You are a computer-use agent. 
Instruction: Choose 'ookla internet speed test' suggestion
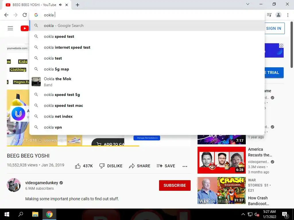point(147,47)
